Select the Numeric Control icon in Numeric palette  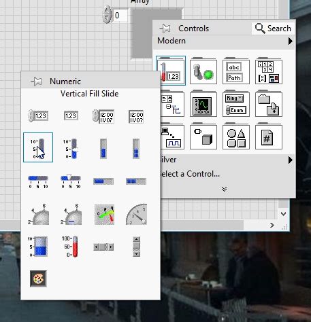coord(38,116)
